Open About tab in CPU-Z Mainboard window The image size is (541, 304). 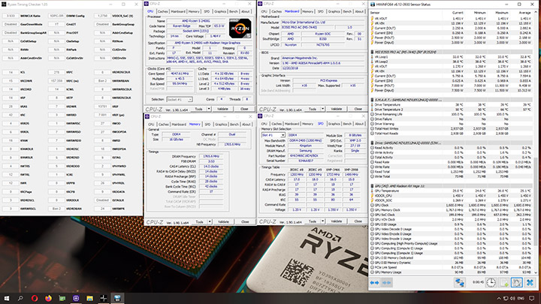(359, 11)
